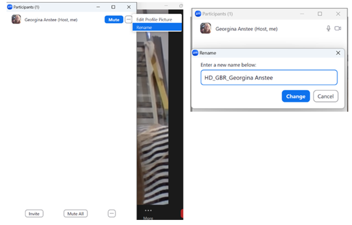Choose Edit Profile Picture from the context menu

click(154, 20)
